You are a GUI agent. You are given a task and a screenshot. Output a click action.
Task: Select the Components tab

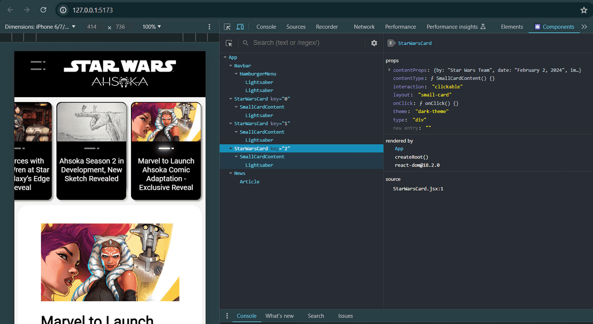[554, 27]
